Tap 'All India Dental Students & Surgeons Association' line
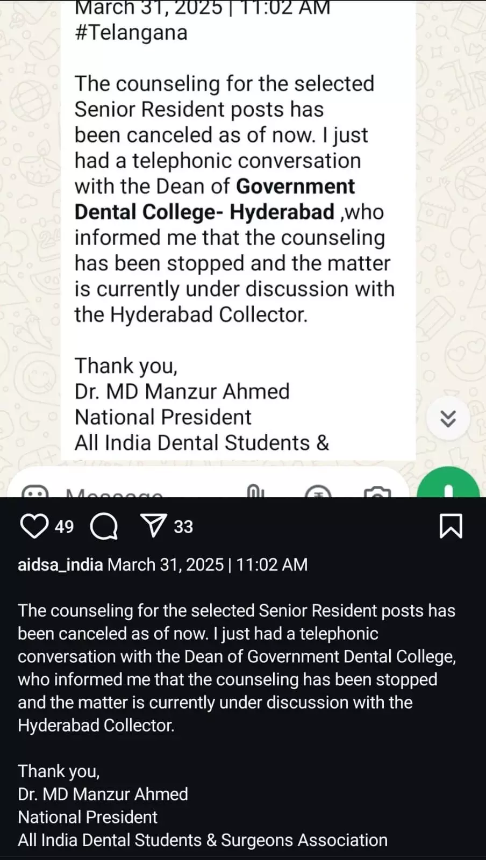 (202, 840)
